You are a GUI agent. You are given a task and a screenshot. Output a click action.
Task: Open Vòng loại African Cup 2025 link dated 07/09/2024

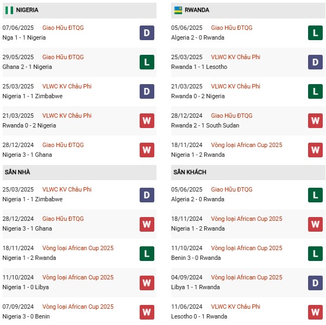pos(78,307)
